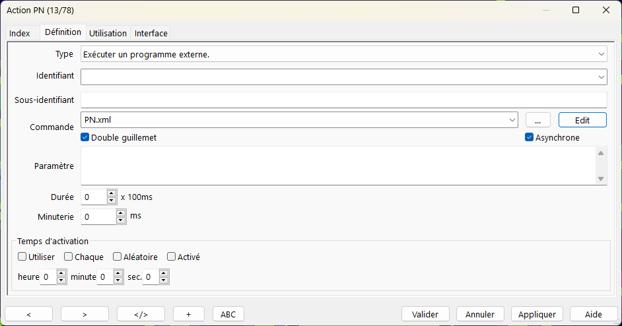Enable the Utiliser checkbox
This screenshot has height=326, width=622.
click(x=22, y=257)
